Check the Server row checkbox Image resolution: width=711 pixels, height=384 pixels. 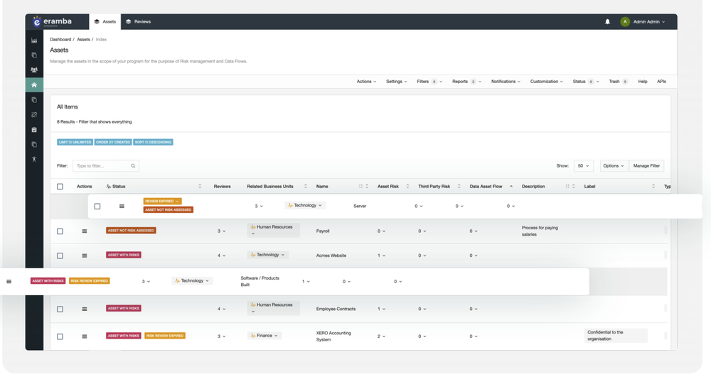point(97,206)
